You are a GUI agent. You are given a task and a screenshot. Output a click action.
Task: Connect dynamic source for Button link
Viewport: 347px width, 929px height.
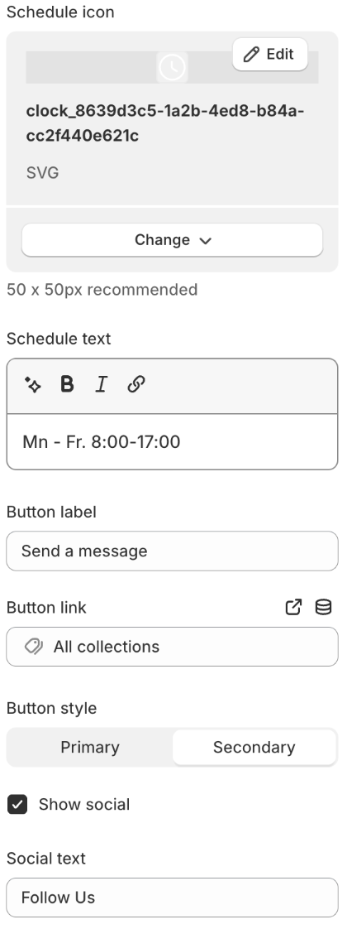tap(323, 607)
